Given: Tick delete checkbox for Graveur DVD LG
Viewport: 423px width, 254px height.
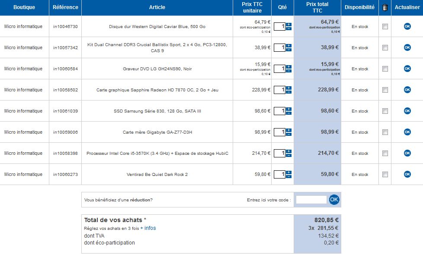Looking at the screenshot, I should tap(385, 69).
